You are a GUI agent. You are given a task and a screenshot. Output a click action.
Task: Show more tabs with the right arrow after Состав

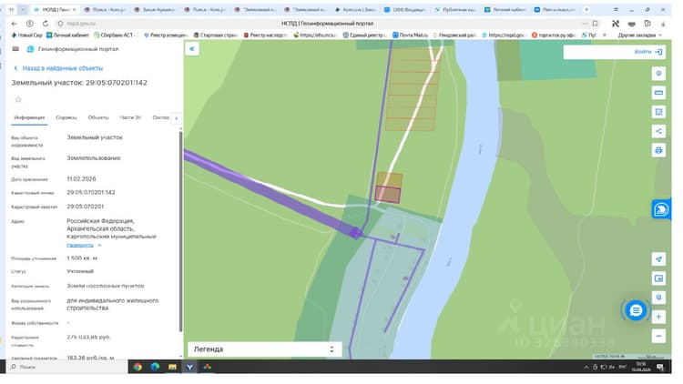[x=176, y=118]
